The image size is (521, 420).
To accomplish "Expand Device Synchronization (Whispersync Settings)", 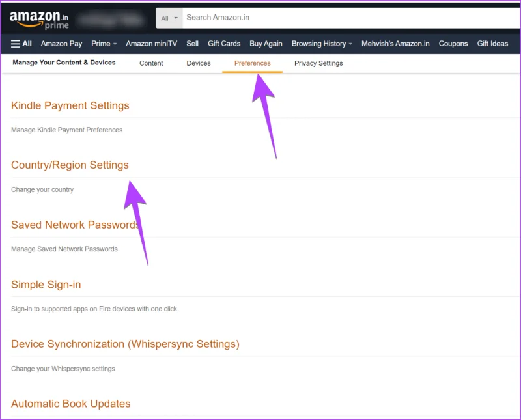I will 125,344.
